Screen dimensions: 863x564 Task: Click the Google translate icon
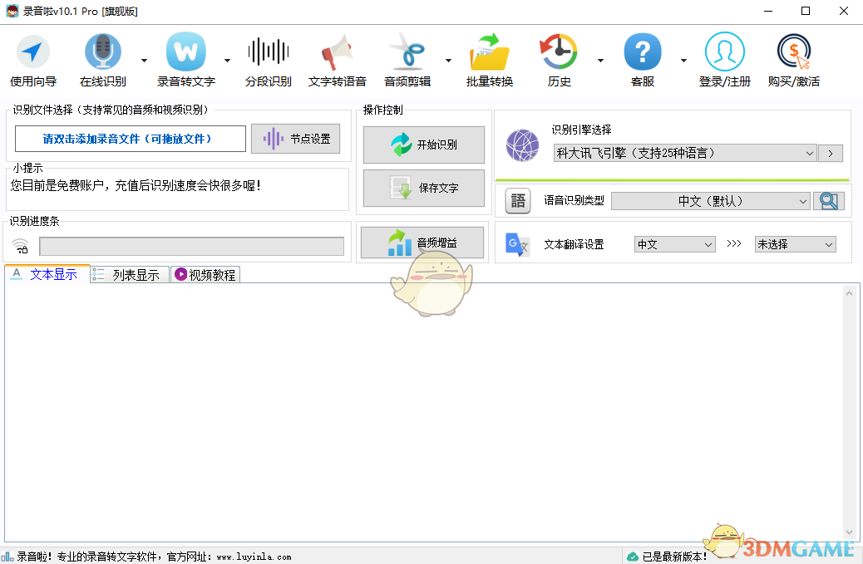[517, 244]
